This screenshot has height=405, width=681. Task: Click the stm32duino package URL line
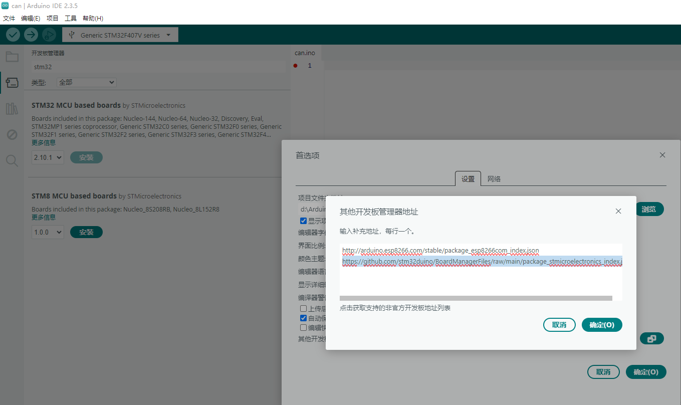[482, 261]
